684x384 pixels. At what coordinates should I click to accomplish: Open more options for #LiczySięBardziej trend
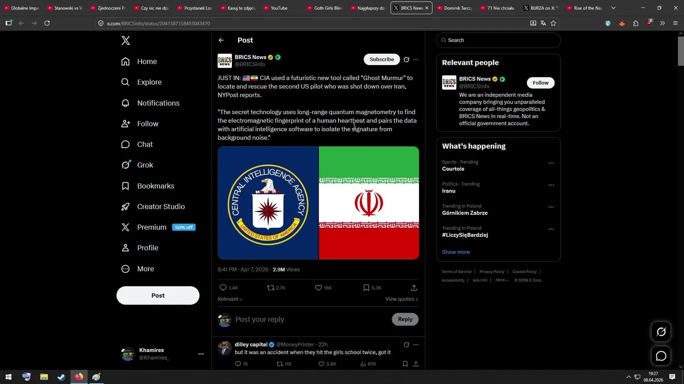(551, 229)
